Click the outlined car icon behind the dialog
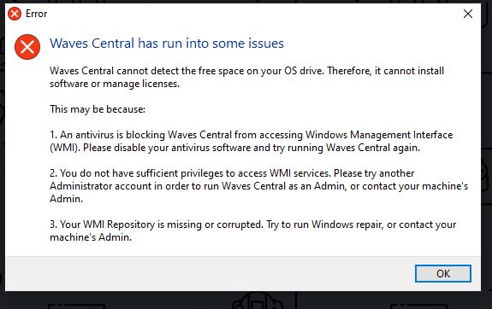 [x=258, y=300]
